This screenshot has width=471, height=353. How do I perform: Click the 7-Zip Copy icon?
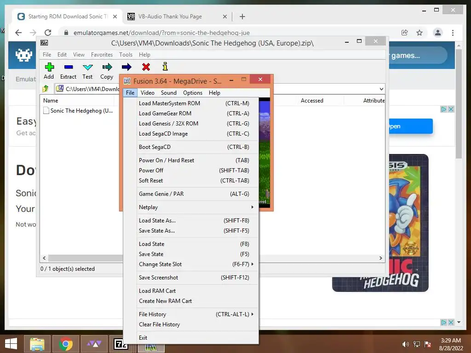tap(107, 67)
